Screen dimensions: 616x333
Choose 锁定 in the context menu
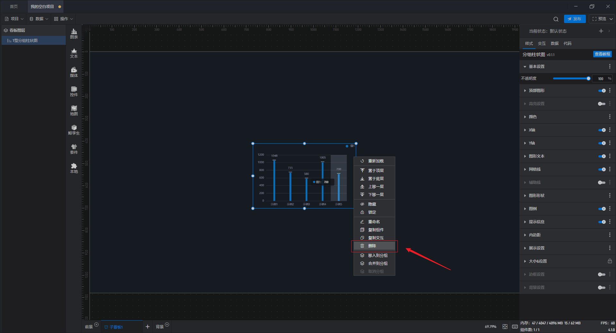[x=374, y=212]
